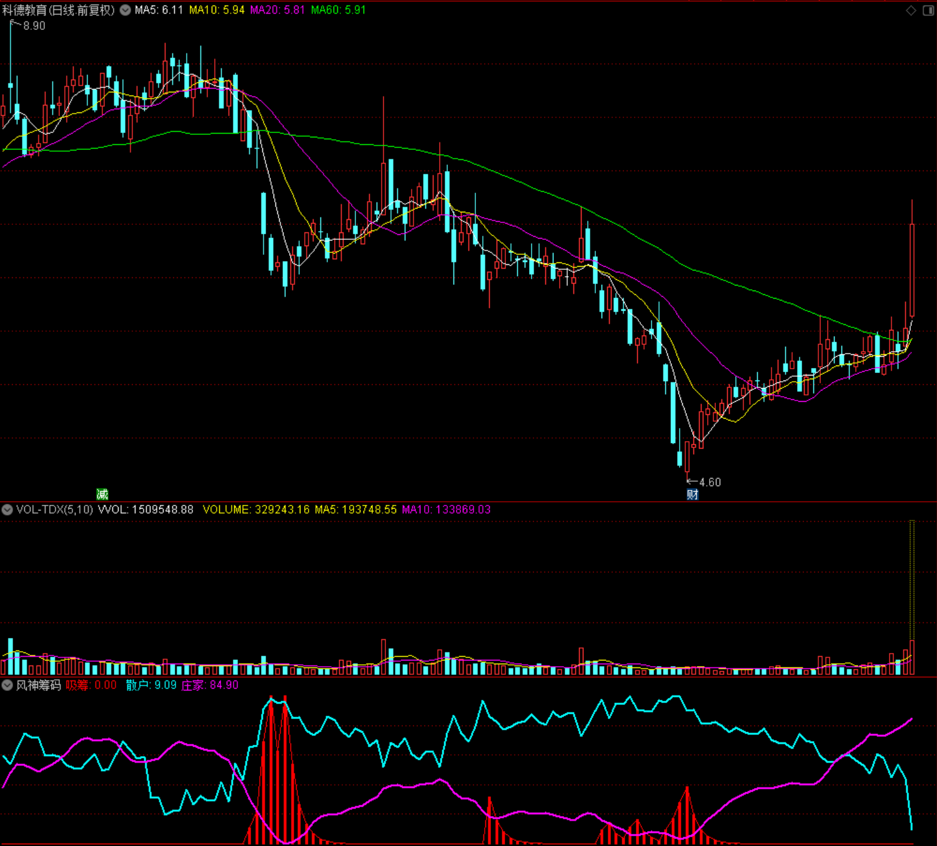Click the 庄家: 84.90 value label
The image size is (937, 846).
[210, 685]
